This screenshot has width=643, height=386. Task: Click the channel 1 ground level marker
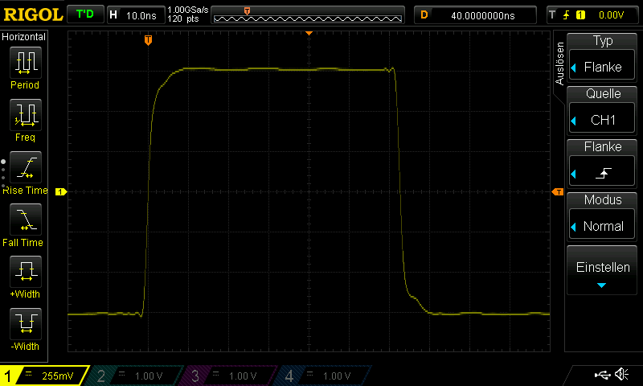(61, 191)
